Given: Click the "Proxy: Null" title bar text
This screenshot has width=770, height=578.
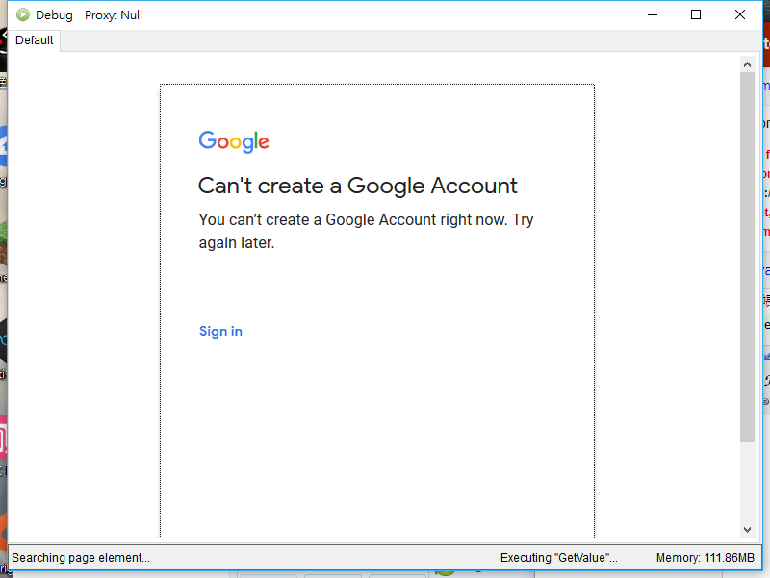Looking at the screenshot, I should tap(114, 15).
